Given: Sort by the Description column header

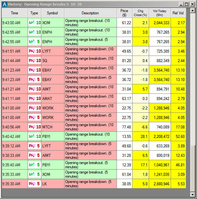Looking at the screenshot, I should pyautogui.click(x=91, y=13).
